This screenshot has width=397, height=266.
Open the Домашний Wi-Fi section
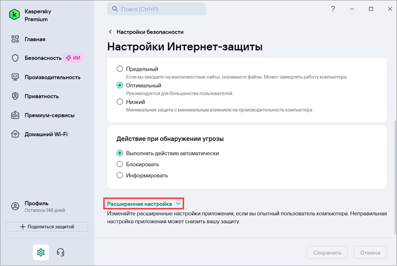(46, 134)
